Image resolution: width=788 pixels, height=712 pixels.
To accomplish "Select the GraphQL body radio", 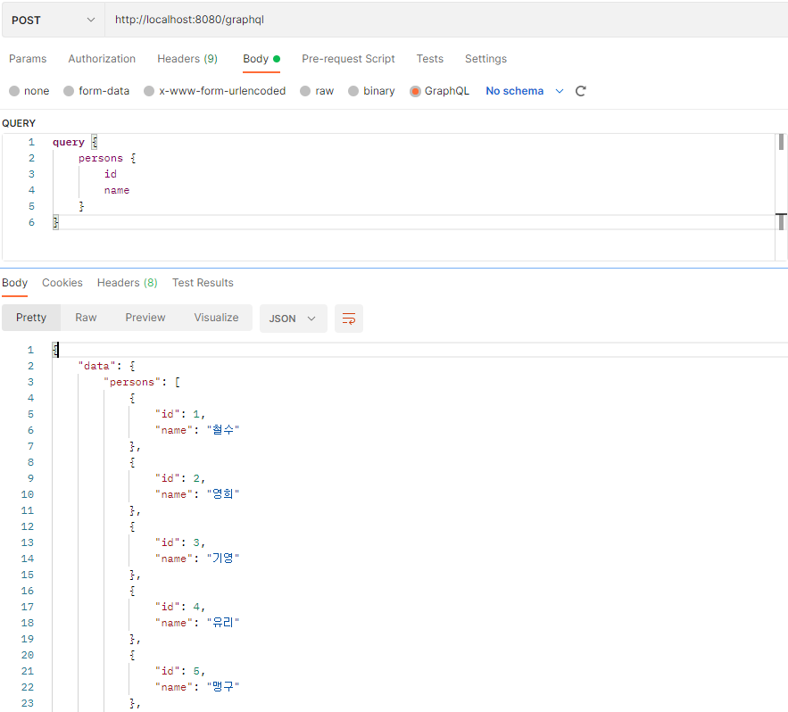I will click(415, 91).
